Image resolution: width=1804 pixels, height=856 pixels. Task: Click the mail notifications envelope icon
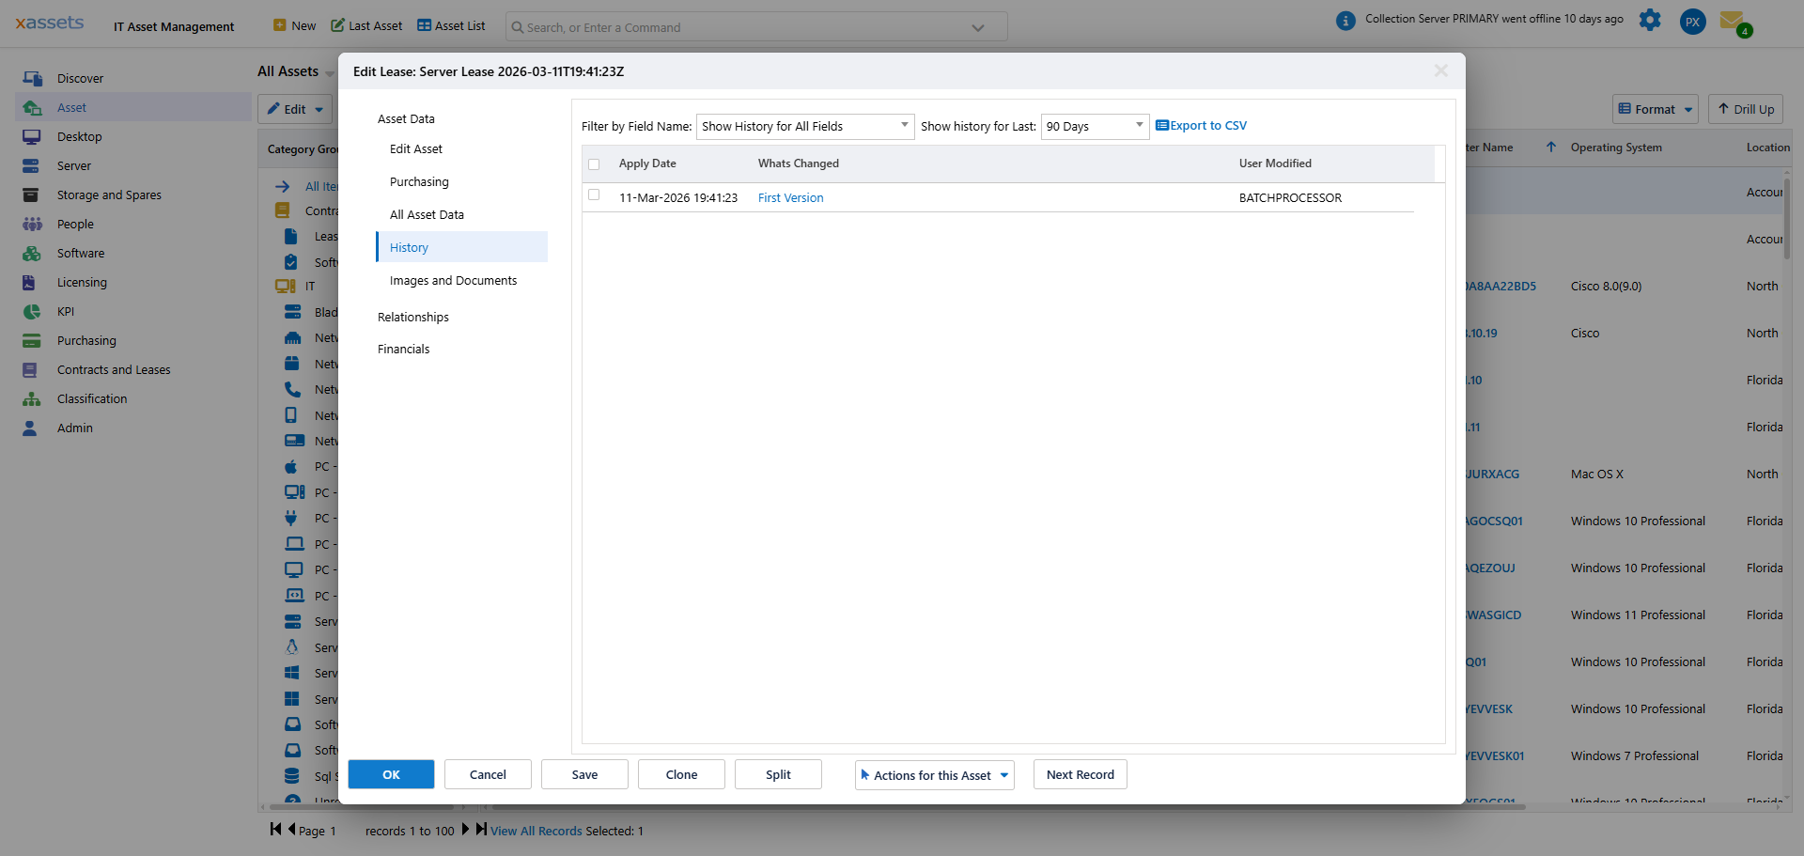(1732, 21)
